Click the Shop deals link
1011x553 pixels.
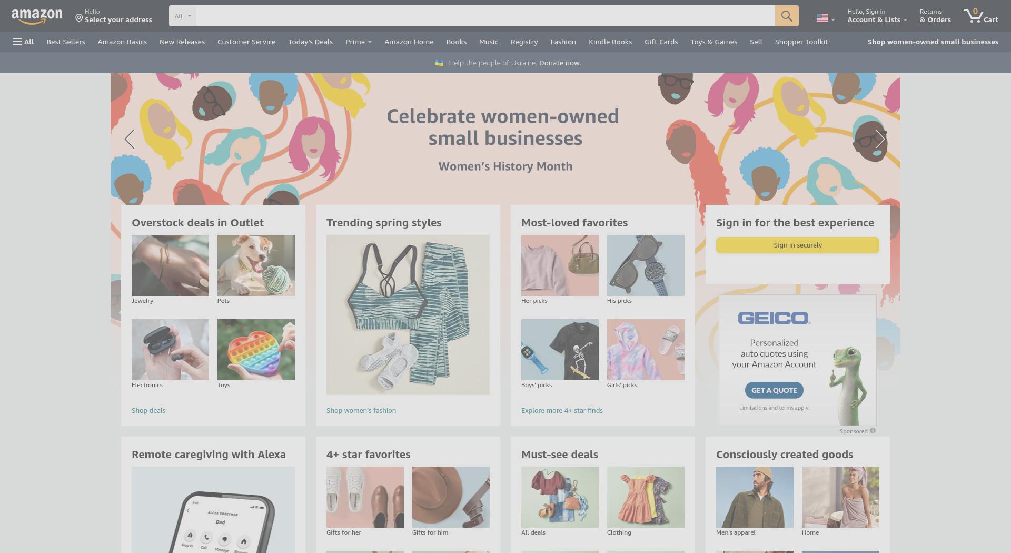click(x=148, y=410)
